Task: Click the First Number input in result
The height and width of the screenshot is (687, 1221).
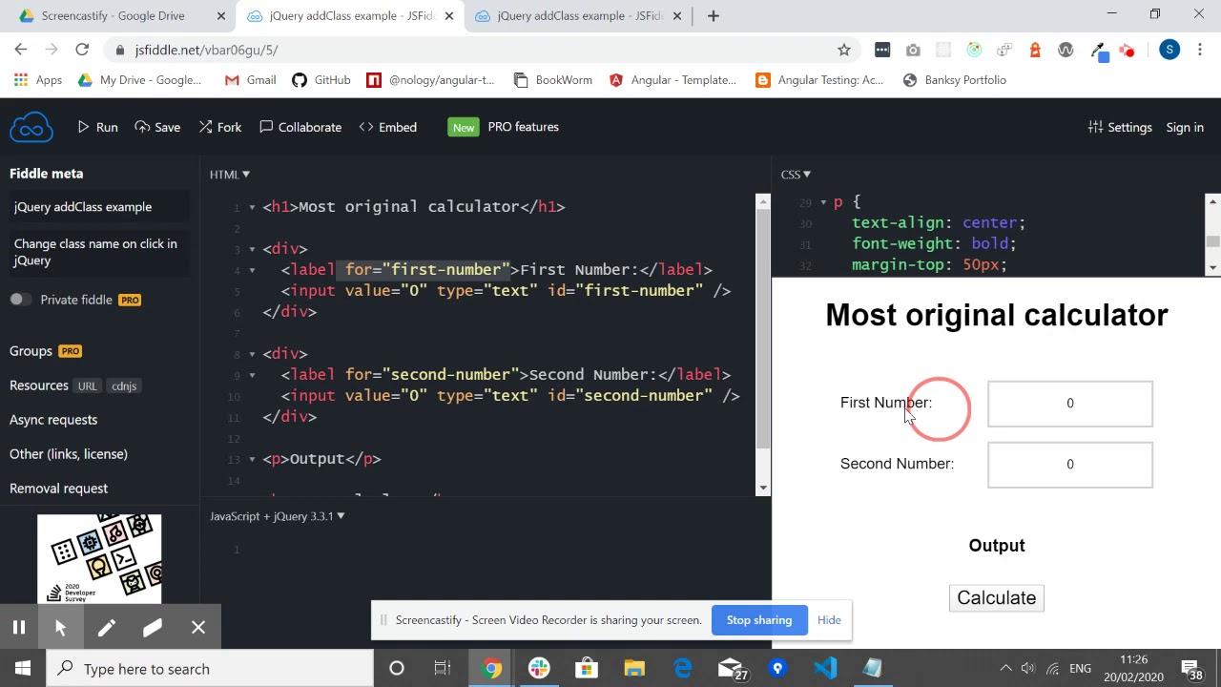Action: click(1070, 404)
